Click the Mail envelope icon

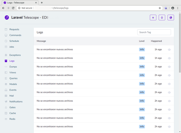(x=6, y=96)
